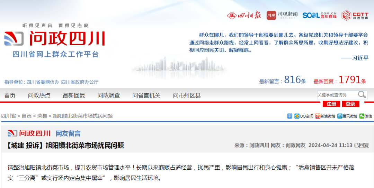Click the SCOL 四川在线 logo
374x188 pixels.
pyautogui.click(x=319, y=15)
